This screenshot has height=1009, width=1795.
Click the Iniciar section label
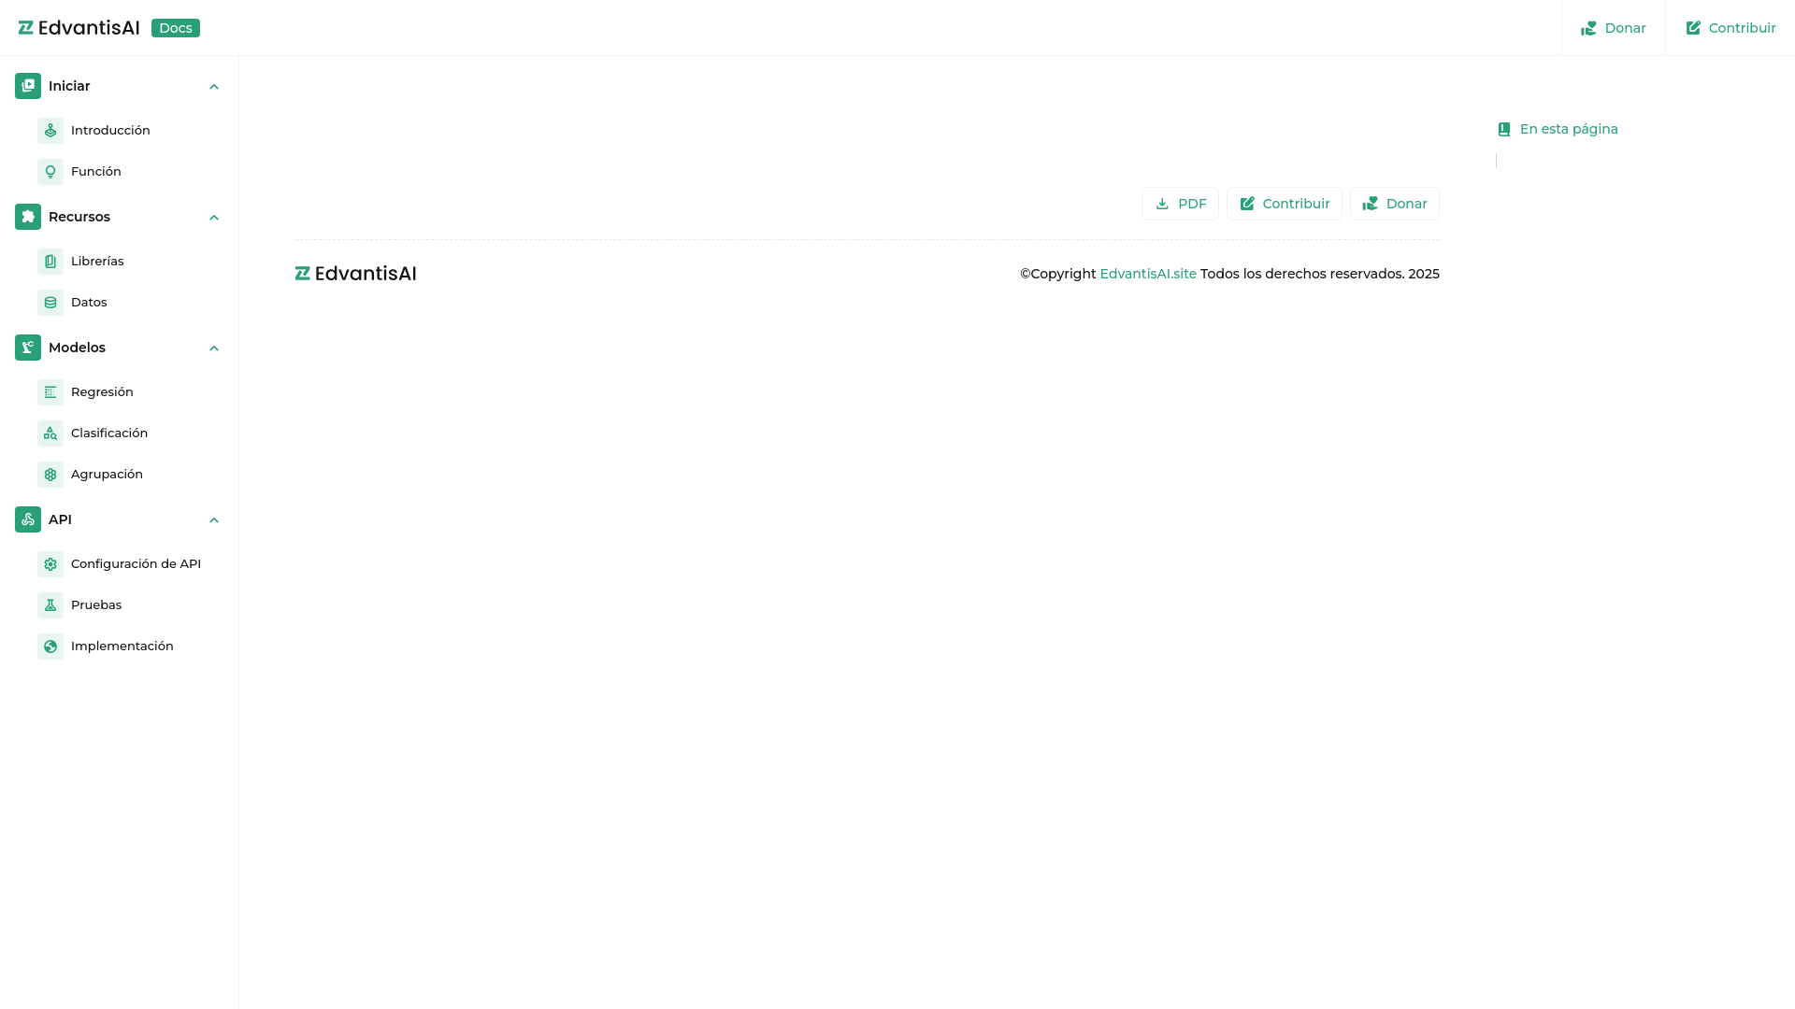click(69, 86)
